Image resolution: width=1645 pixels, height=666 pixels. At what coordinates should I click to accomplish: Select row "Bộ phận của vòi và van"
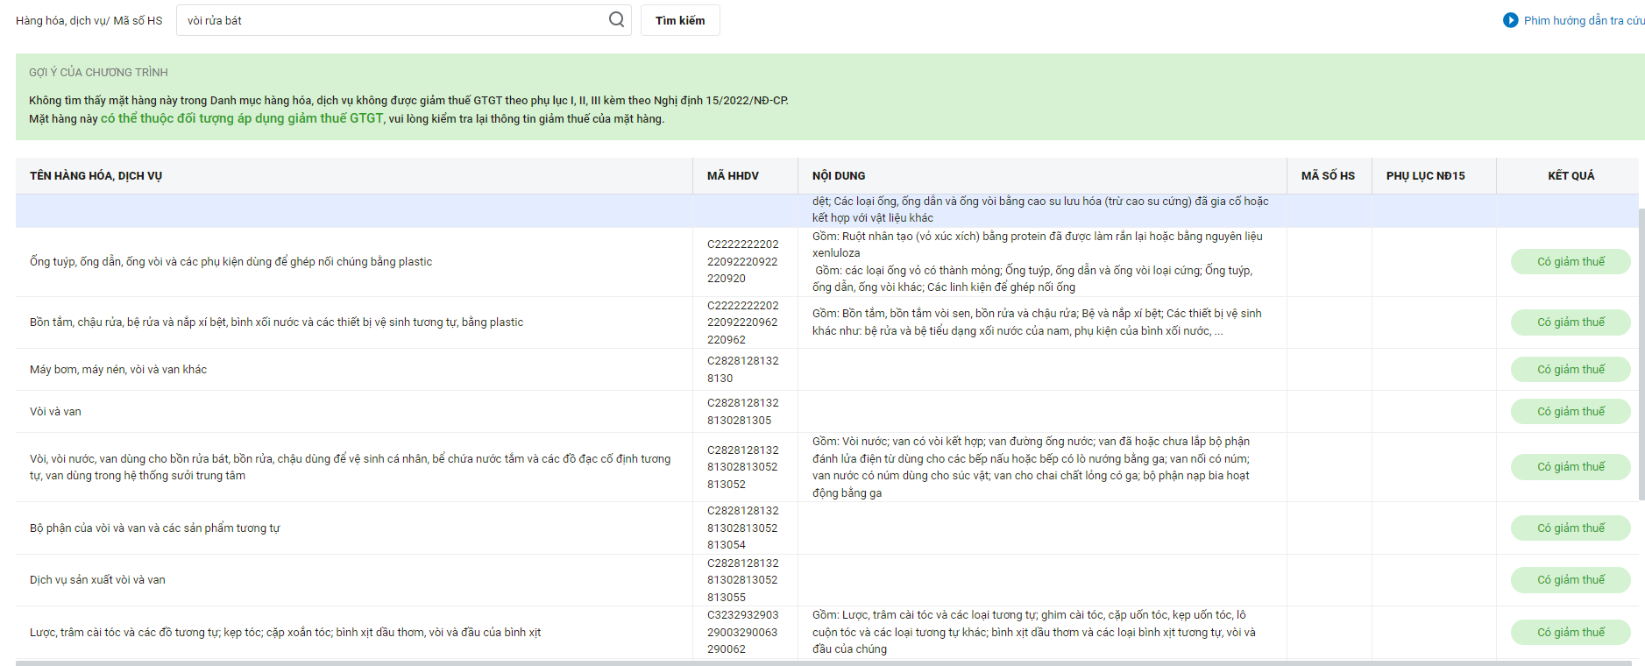point(155,528)
